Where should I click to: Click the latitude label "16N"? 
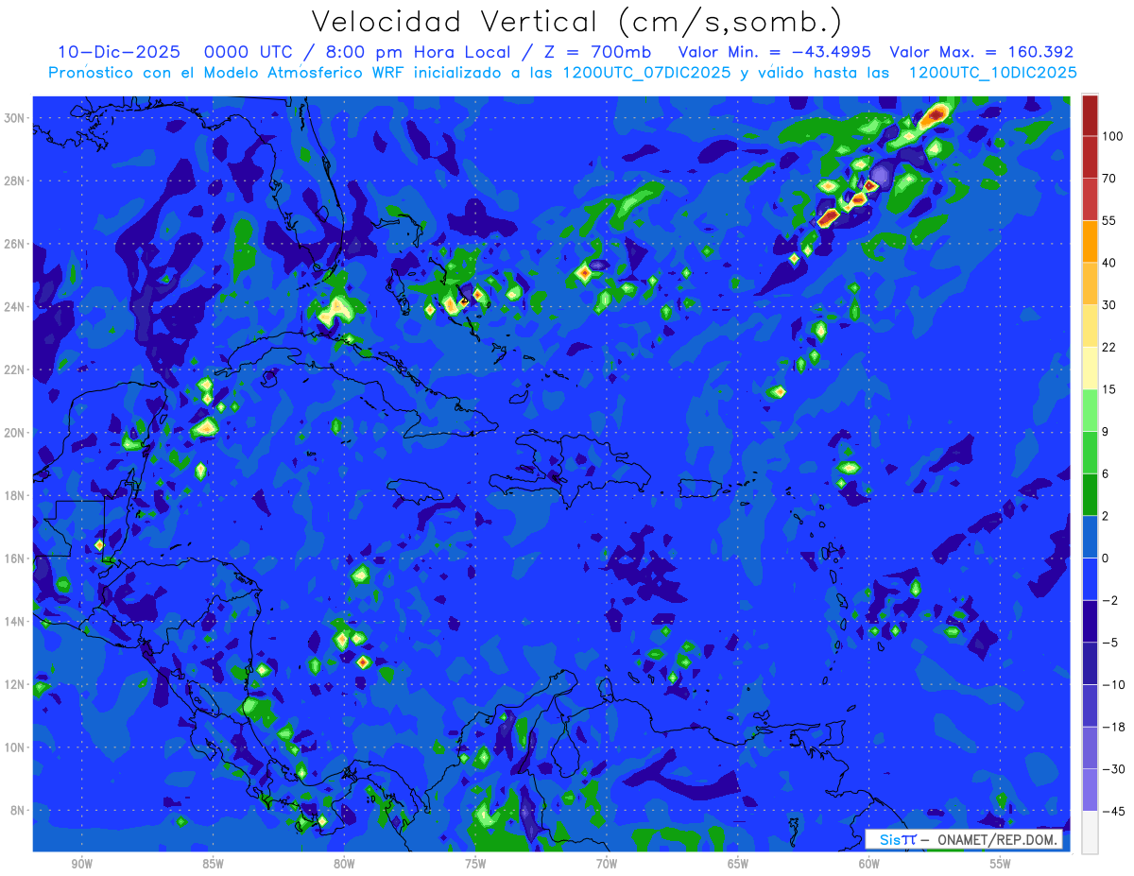(16, 558)
